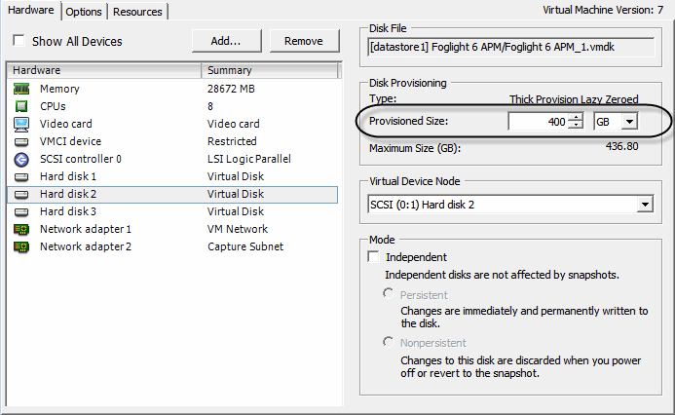675x415 pixels.
Task: Click the VMCI device icon
Action: click(21, 141)
